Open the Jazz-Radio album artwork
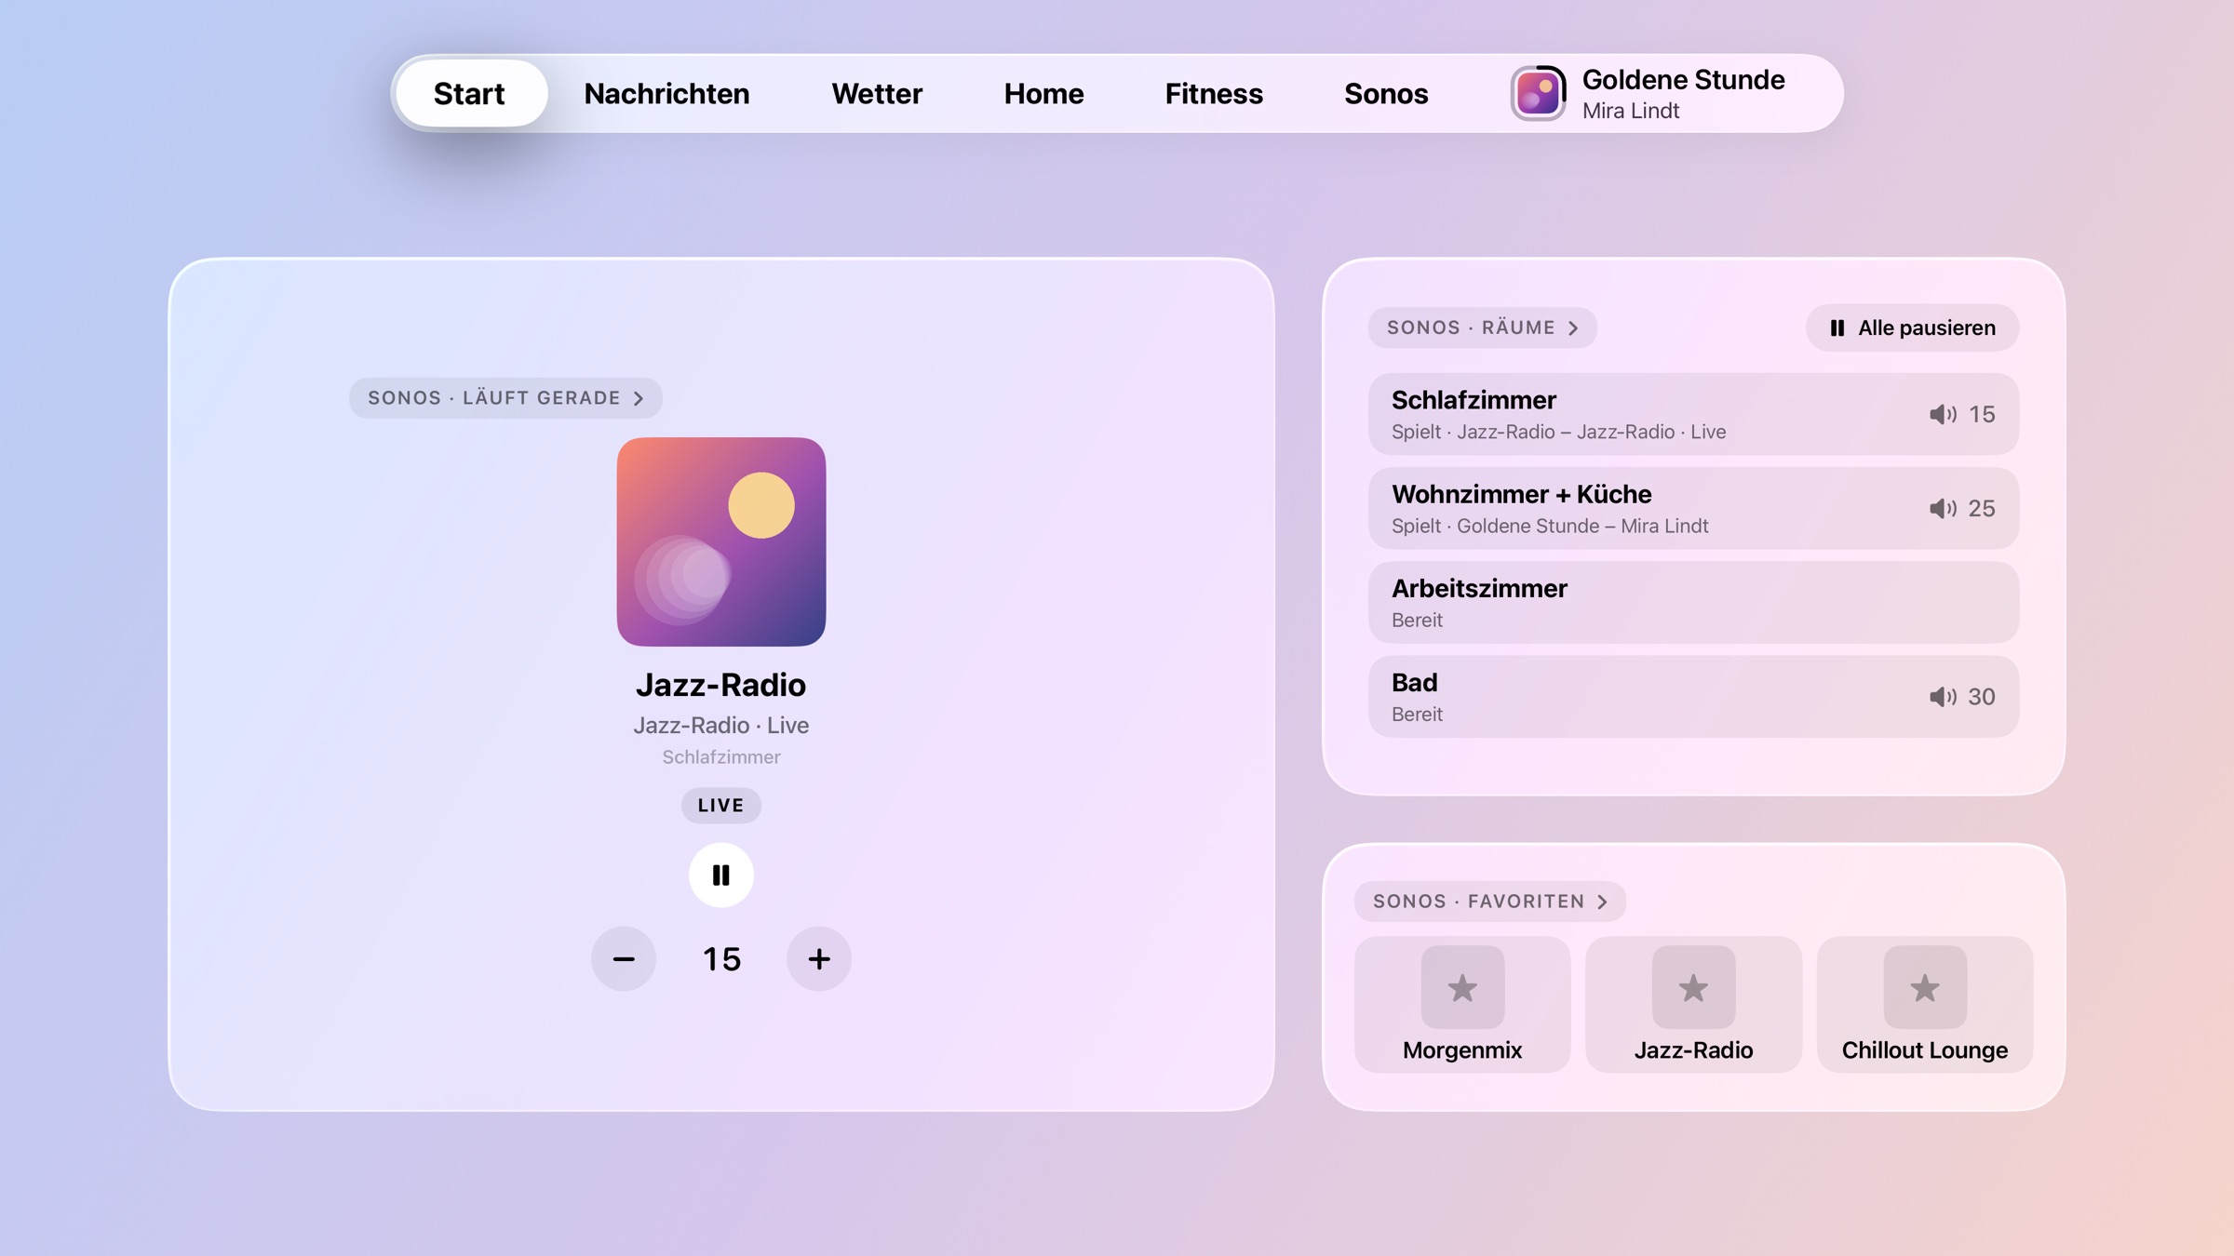Viewport: 2234px width, 1256px height. (720, 541)
